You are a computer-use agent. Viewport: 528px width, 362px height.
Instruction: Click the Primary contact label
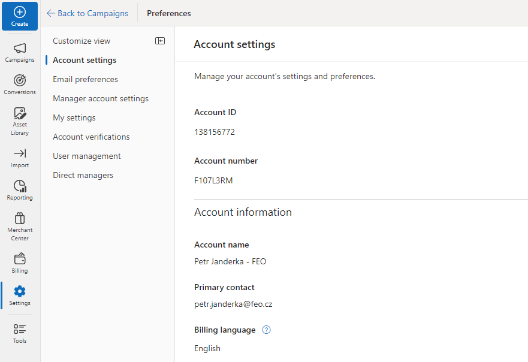point(224,287)
